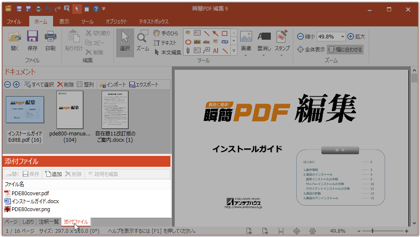This screenshot has height=237, width=420.
Task: Click Select all (すべて選択) in Document panel
Action: pyautogui.click(x=39, y=84)
